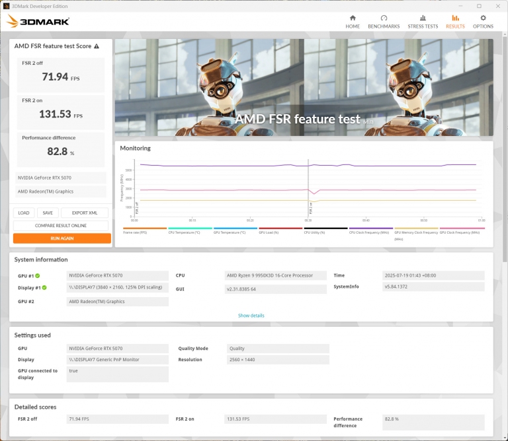Click the GPU connected to display value true
This screenshot has width=508, height=441.
(x=117, y=374)
